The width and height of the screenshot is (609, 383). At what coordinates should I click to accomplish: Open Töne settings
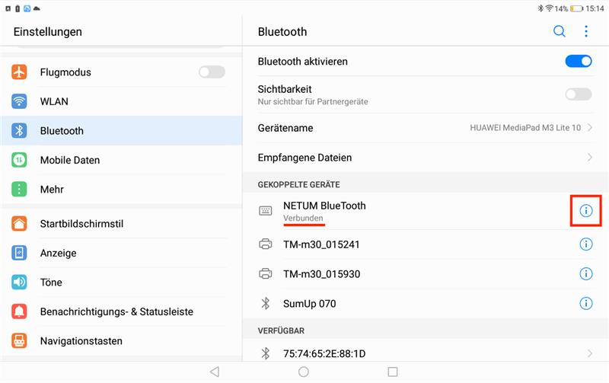121,282
